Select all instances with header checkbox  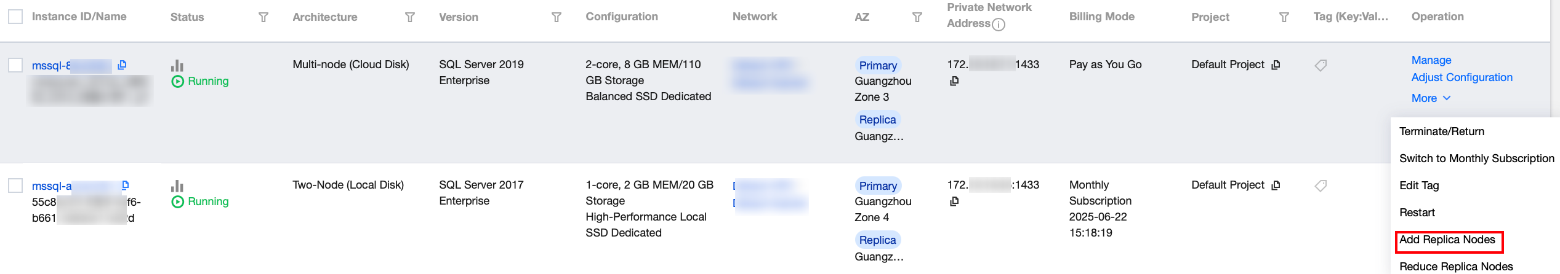[x=15, y=17]
